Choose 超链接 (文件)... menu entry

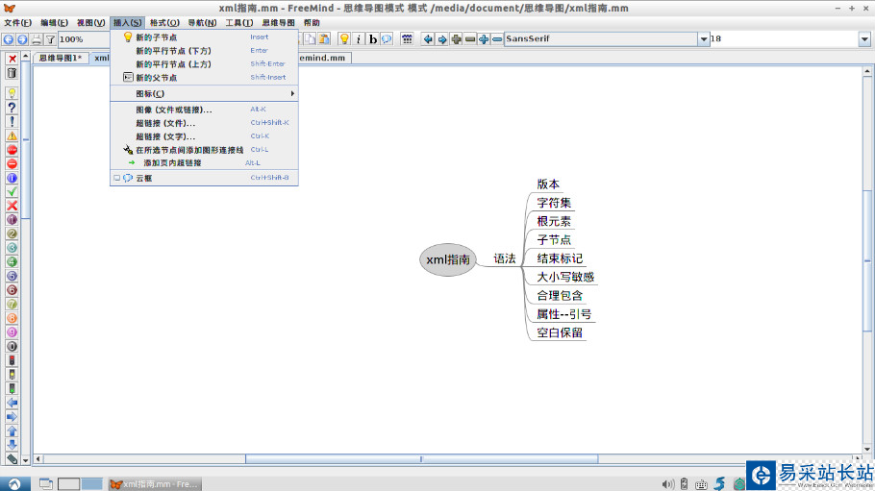tap(204, 123)
